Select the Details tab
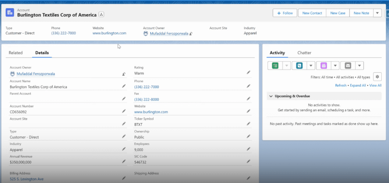This screenshot has height=183, width=389. point(42,53)
